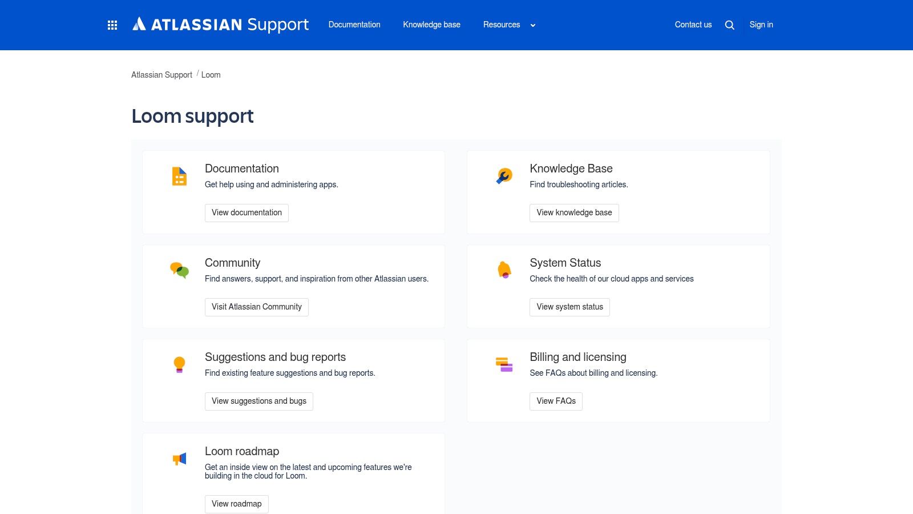
Task: Click the Community card heading
Action: click(x=232, y=263)
